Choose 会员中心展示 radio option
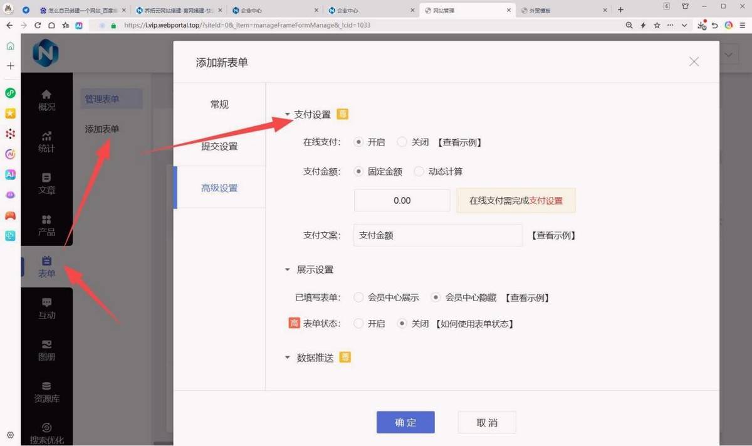This screenshot has width=752, height=446. (358, 297)
